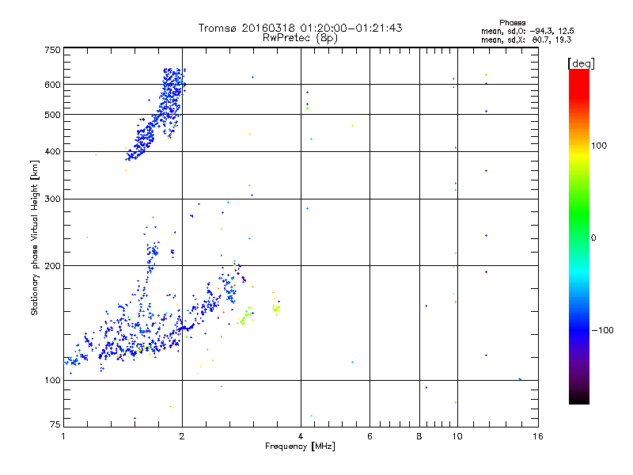Click the height axis tick "750"
Screen dimensions: 633x475
52,50
